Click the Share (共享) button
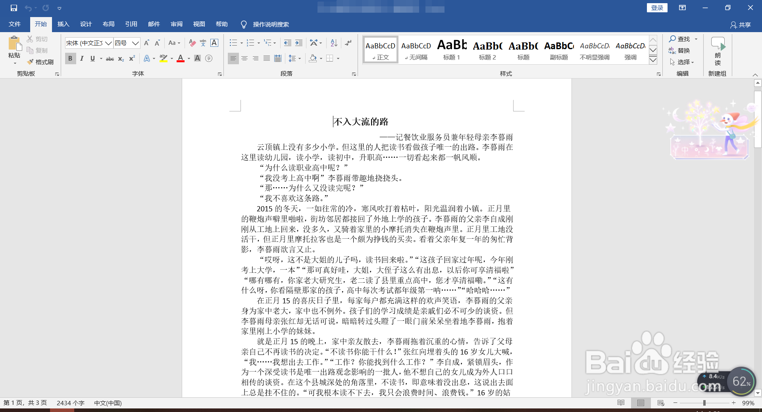This screenshot has width=762, height=412. (741, 25)
